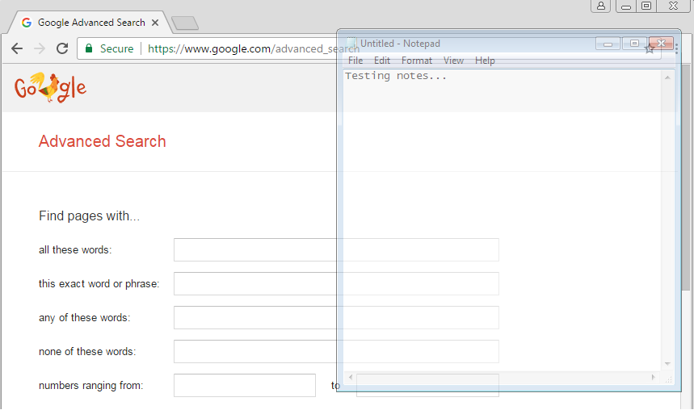Click Chrome's back navigation arrow

click(16, 48)
